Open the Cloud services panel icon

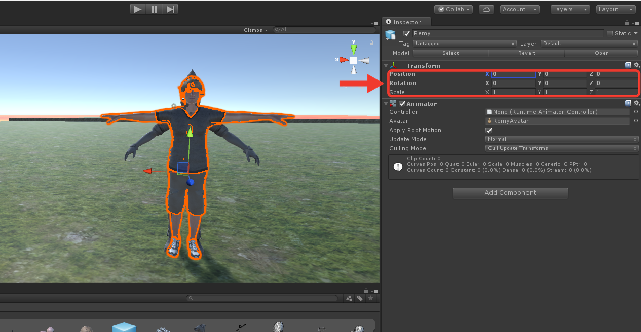(486, 9)
